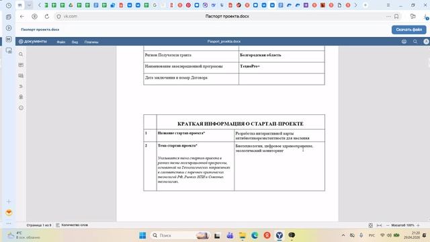Print the document with the printer icon
This screenshot has height=242, width=430.
[404, 42]
